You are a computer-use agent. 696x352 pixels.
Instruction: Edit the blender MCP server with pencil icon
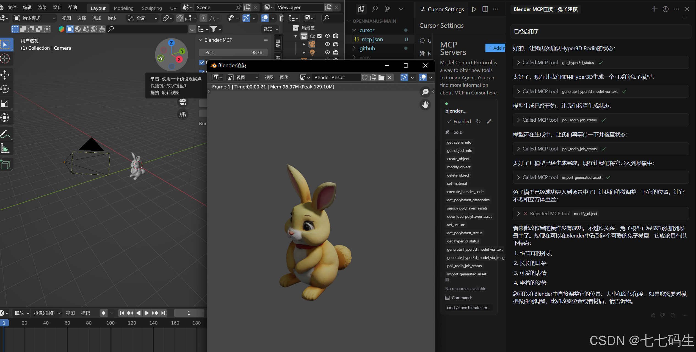489,121
